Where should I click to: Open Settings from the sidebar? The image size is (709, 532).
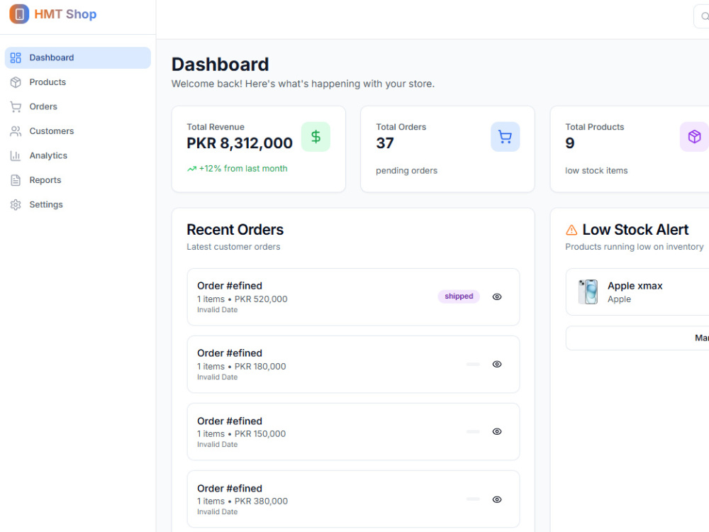tap(78, 204)
